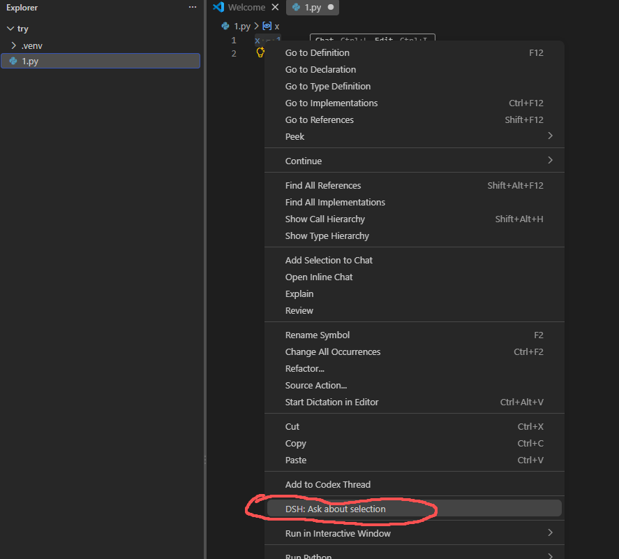Close the Welcome tab
Image resolution: width=619 pixels, height=559 pixels.
[x=275, y=7]
